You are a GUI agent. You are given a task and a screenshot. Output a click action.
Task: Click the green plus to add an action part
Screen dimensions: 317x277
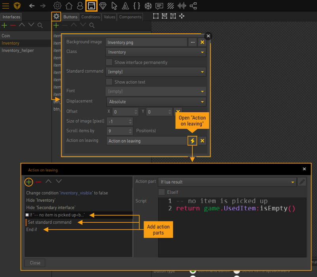tap(28, 182)
